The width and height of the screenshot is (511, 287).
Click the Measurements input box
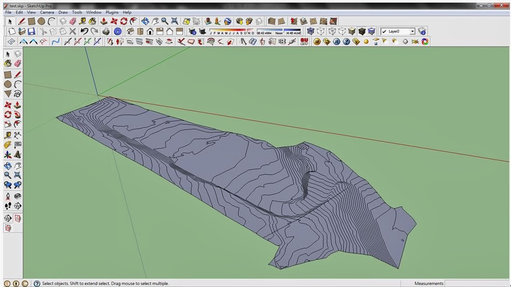477,283
